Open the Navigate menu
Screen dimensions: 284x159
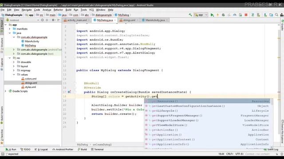[27, 10]
